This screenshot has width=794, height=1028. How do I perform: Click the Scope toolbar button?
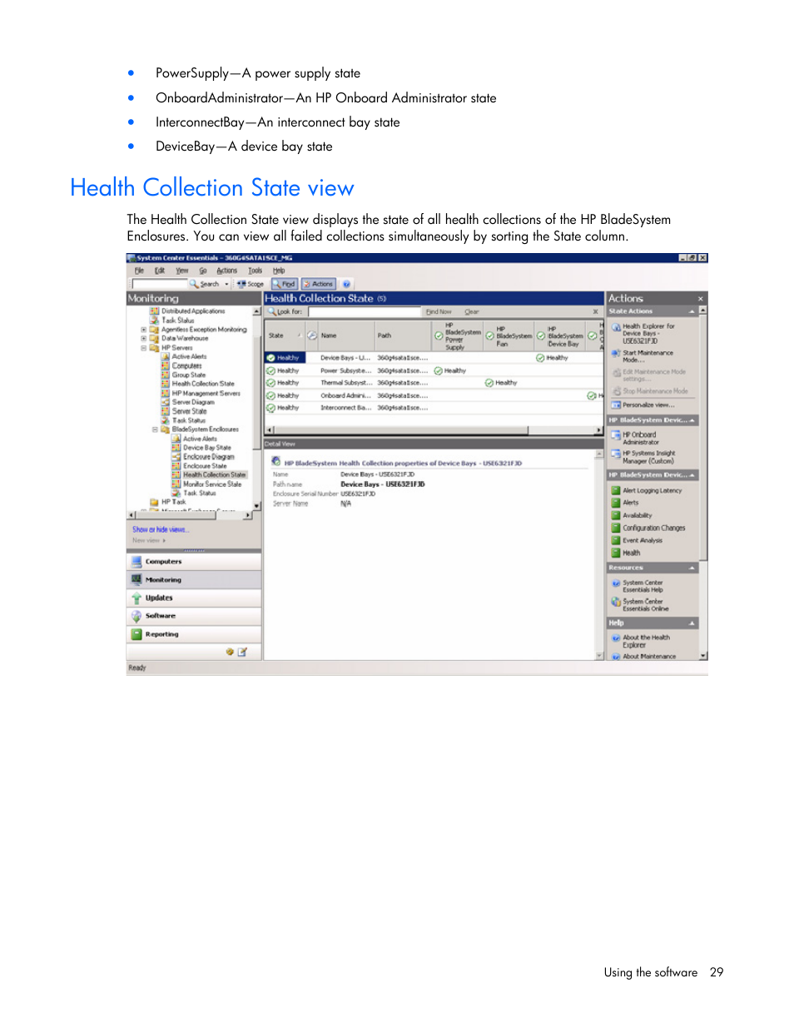coord(251,284)
